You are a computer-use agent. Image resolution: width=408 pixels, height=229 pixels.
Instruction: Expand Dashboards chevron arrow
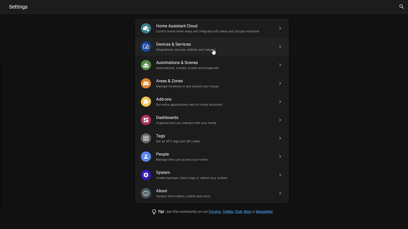pyautogui.click(x=280, y=120)
